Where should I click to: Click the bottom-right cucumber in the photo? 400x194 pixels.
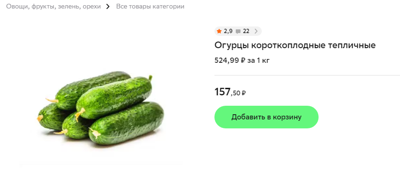pyautogui.click(x=128, y=124)
